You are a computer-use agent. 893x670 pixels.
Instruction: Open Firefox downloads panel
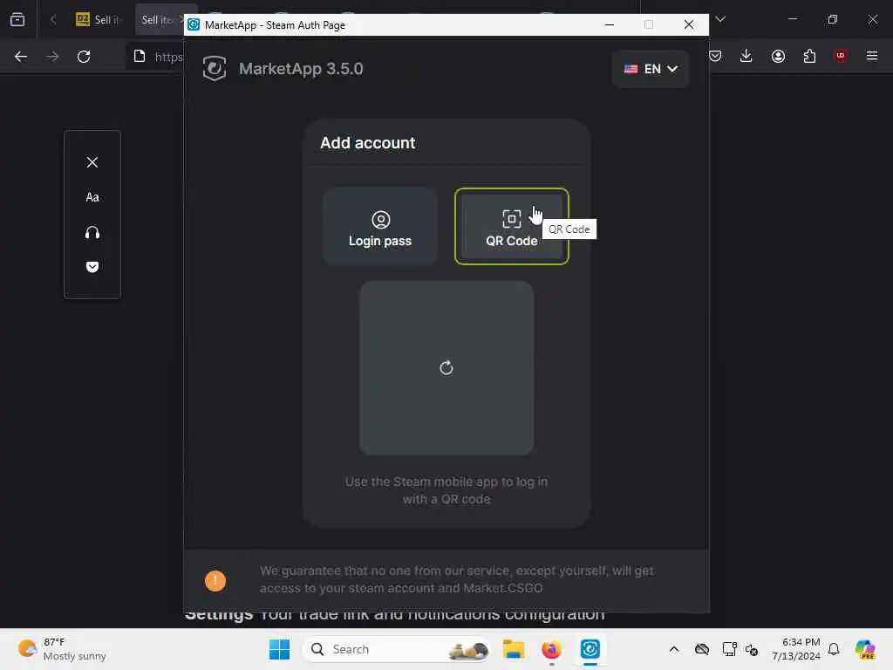746,56
